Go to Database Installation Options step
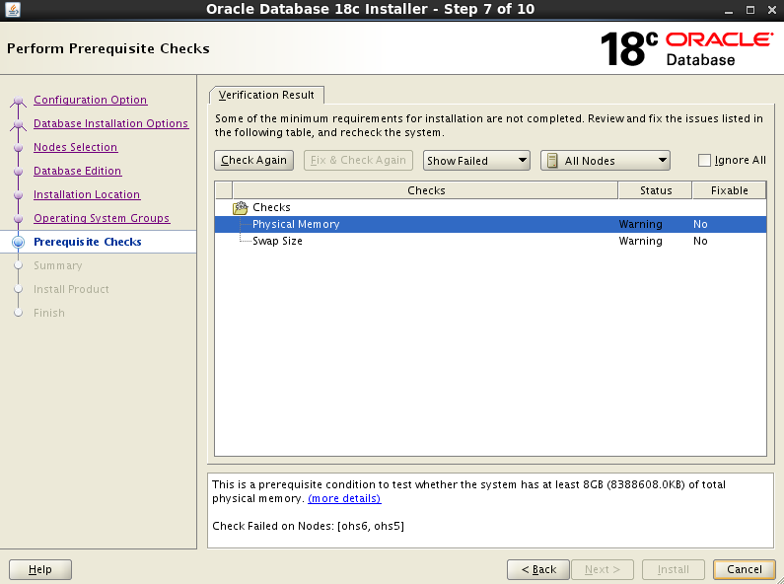This screenshot has width=784, height=584. pos(111,123)
